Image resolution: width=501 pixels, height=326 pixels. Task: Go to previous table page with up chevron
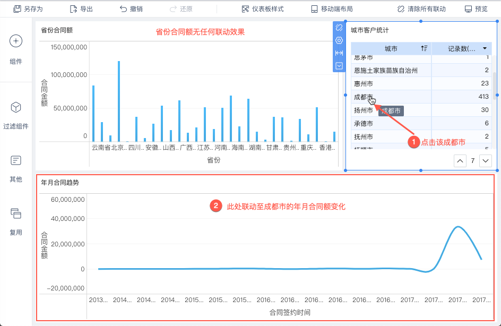pyautogui.click(x=460, y=161)
